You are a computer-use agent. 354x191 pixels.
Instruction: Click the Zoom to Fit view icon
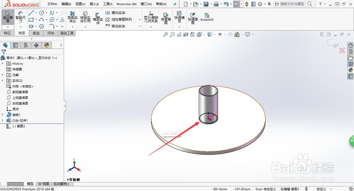pos(165,35)
